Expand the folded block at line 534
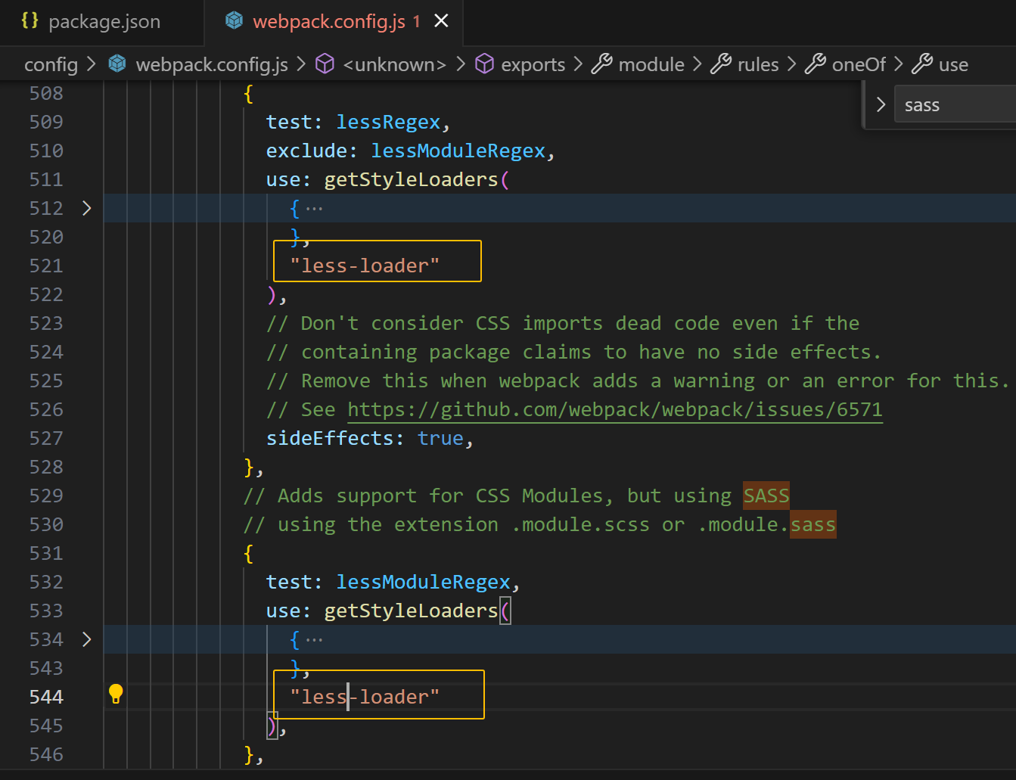The height and width of the screenshot is (780, 1016). point(86,639)
